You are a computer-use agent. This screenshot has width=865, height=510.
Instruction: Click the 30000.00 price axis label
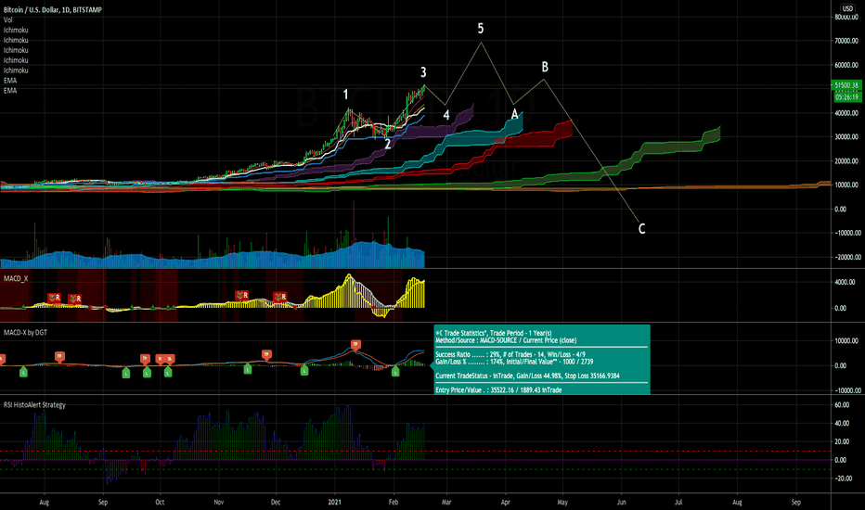(846, 136)
